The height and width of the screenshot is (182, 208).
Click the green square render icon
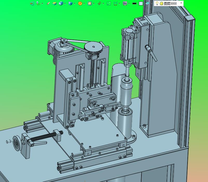click(109, 3)
